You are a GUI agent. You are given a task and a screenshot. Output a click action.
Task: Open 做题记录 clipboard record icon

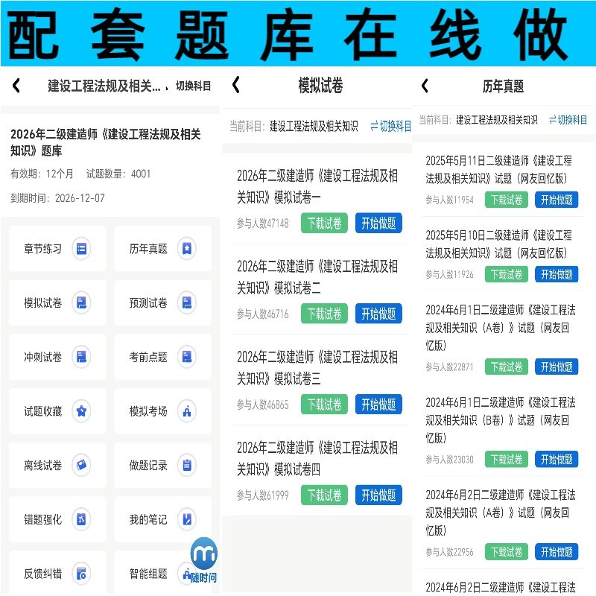tap(187, 465)
